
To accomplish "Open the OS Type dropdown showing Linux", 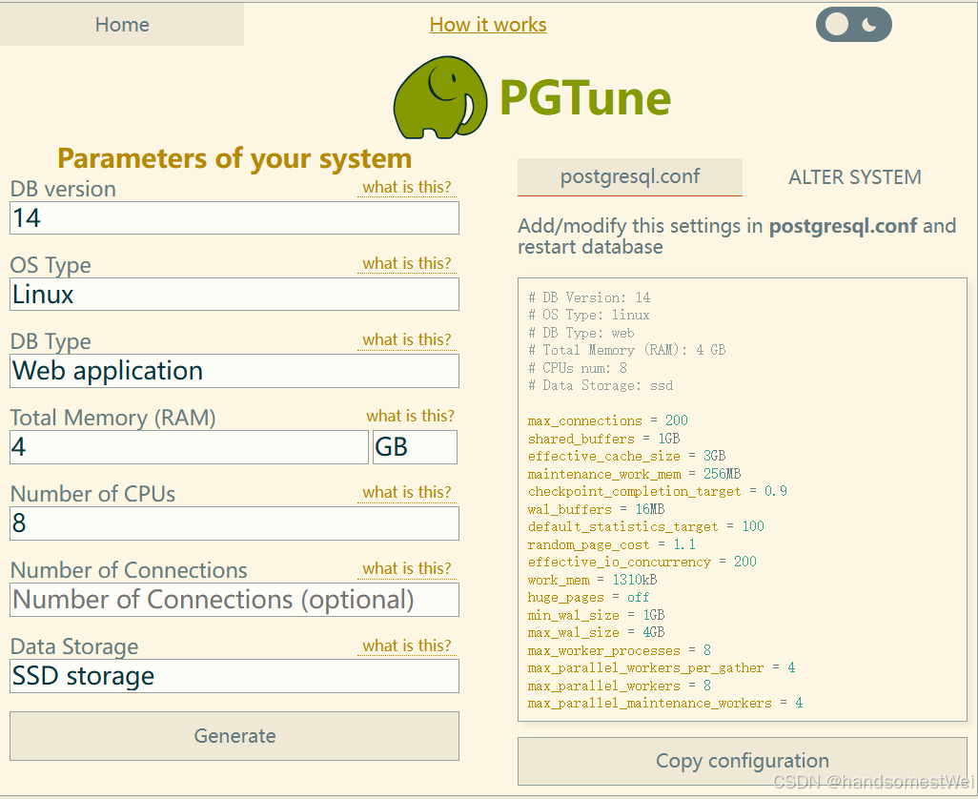I will click(x=234, y=295).
